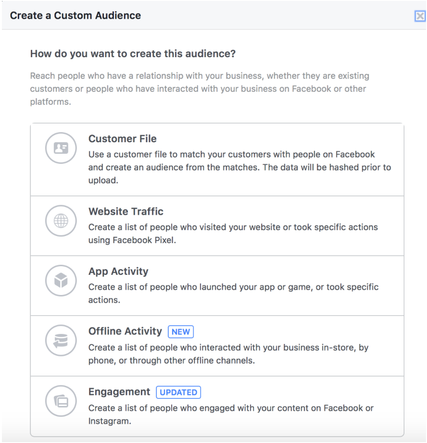The image size is (427, 443).
Task: Click the 'How do you want to create this audience?' heading
Action: [133, 54]
